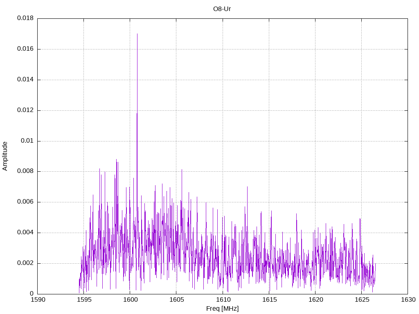Click y-axis tick value 0.016
Viewport: 419px width, 314px height.
25,49
